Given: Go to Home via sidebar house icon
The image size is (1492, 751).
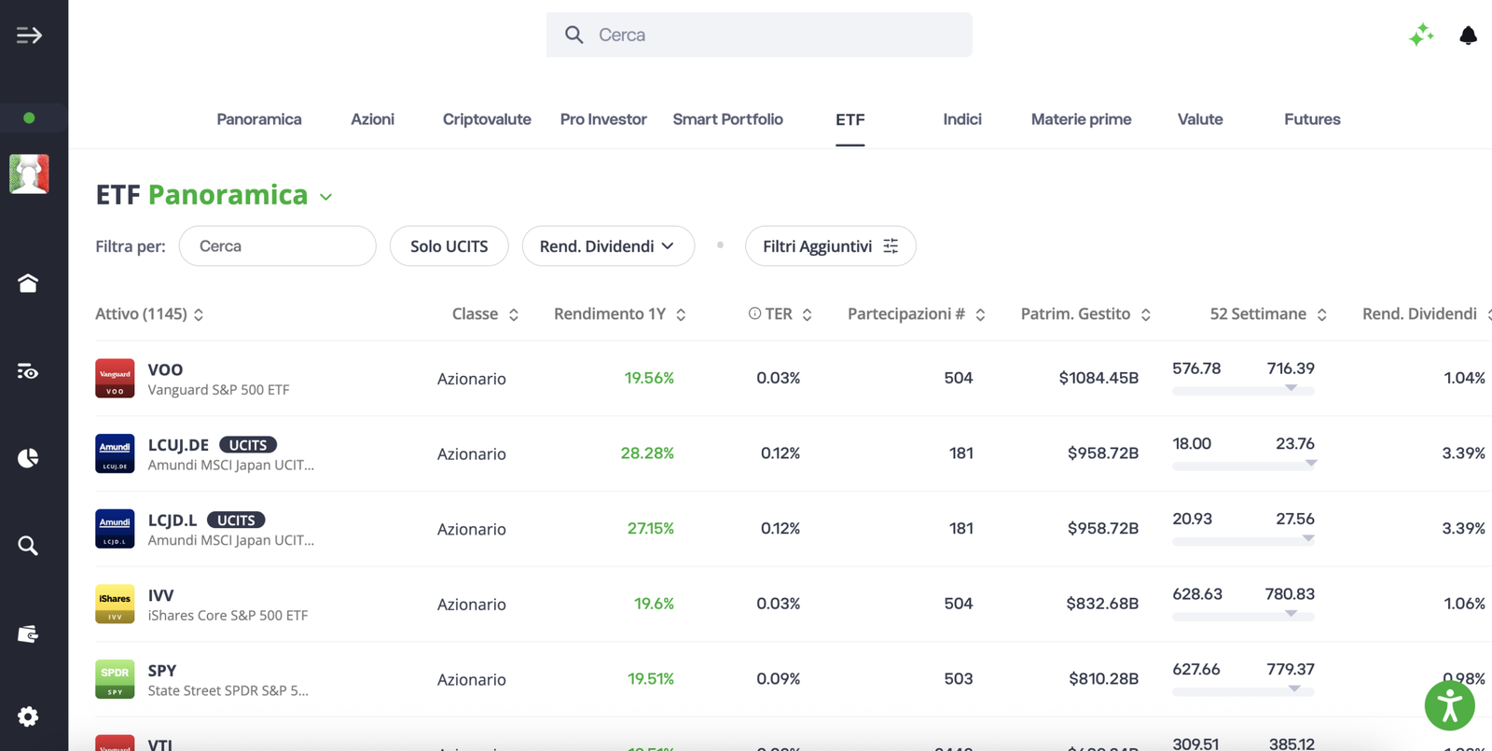Looking at the screenshot, I should point(28,284).
